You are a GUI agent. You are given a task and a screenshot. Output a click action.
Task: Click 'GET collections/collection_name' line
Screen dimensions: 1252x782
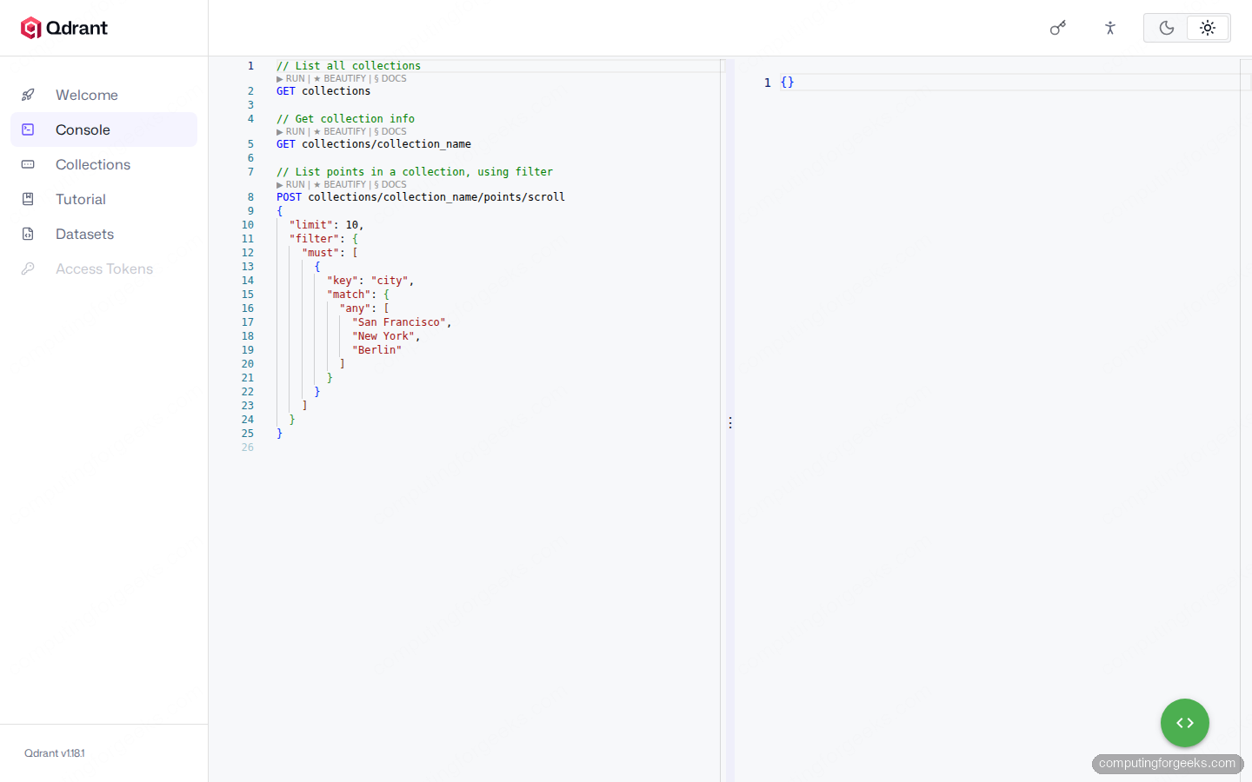click(x=374, y=144)
